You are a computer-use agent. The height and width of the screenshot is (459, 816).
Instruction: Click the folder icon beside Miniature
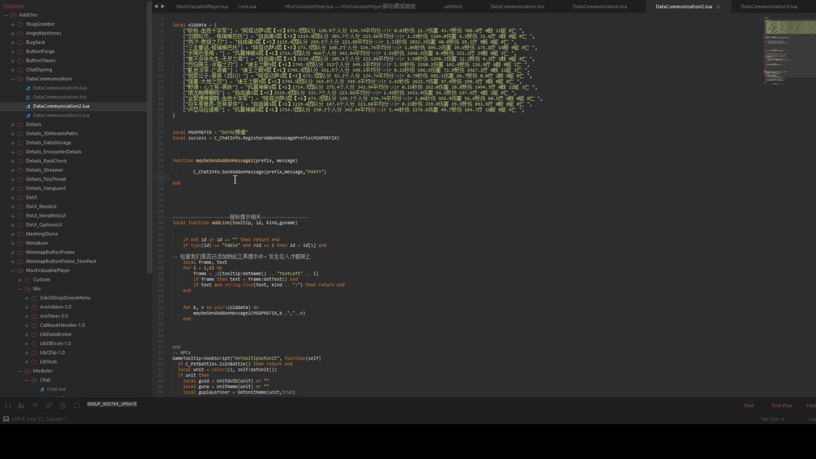(20, 243)
